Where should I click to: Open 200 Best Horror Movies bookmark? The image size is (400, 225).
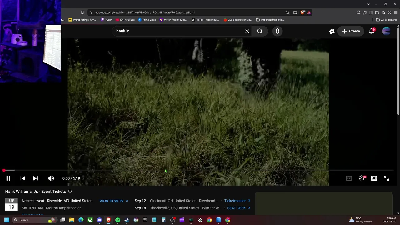tap(238, 20)
